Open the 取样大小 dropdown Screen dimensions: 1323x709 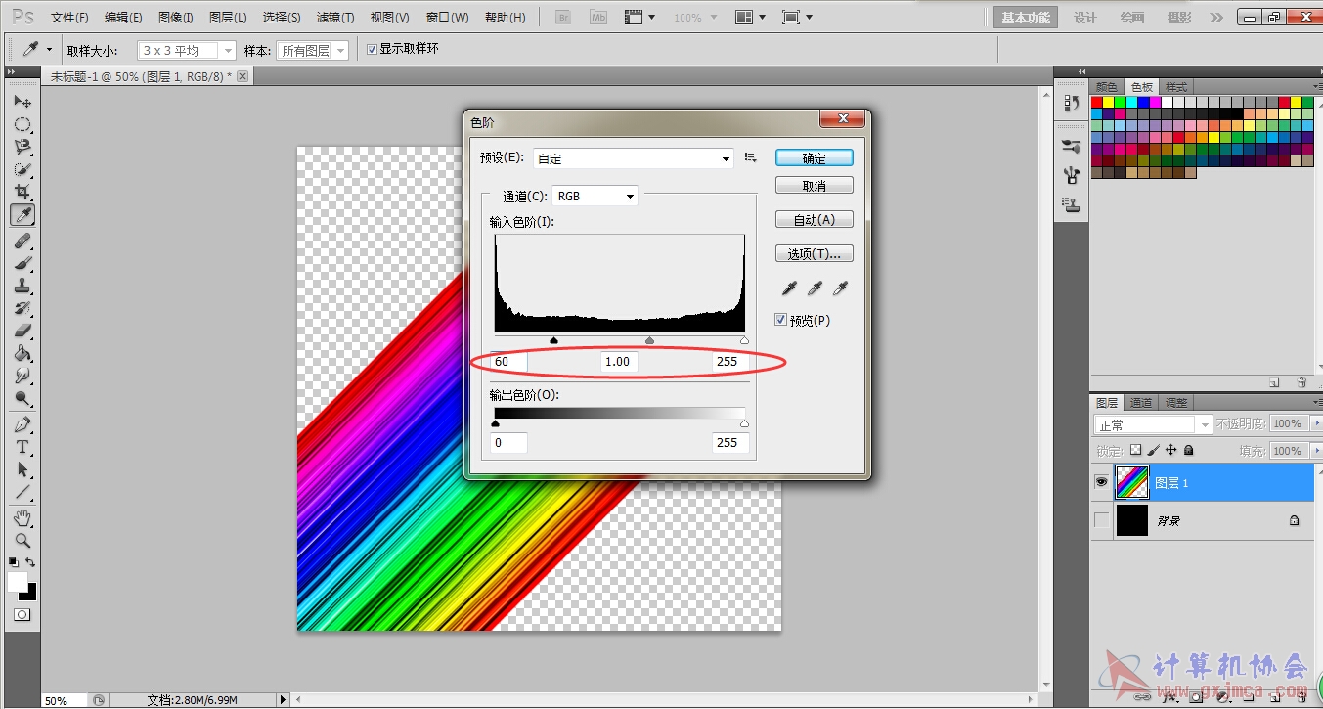pyautogui.click(x=187, y=50)
